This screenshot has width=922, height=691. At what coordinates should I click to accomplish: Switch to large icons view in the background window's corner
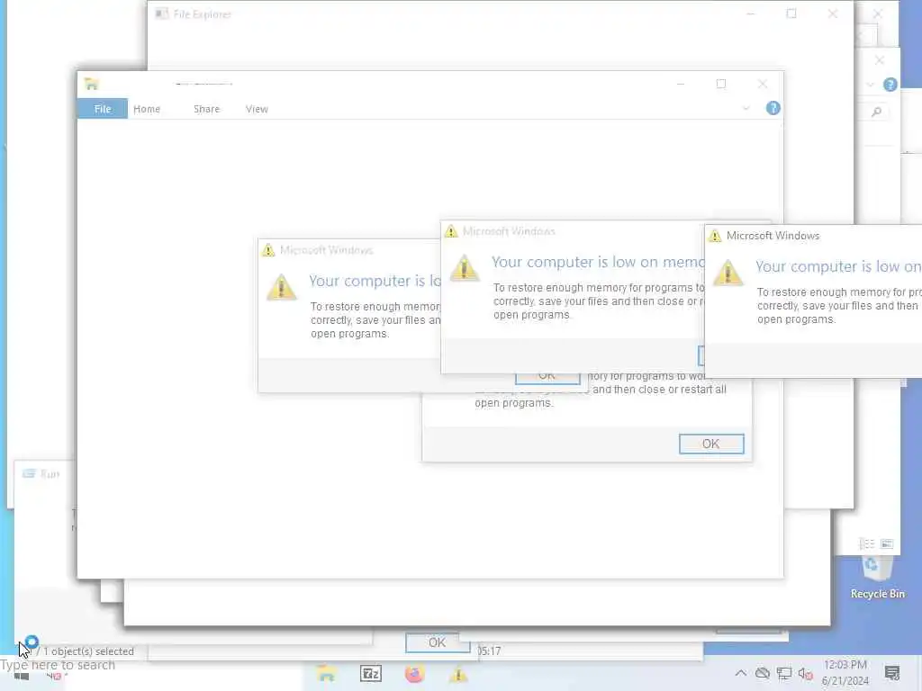[x=887, y=543]
